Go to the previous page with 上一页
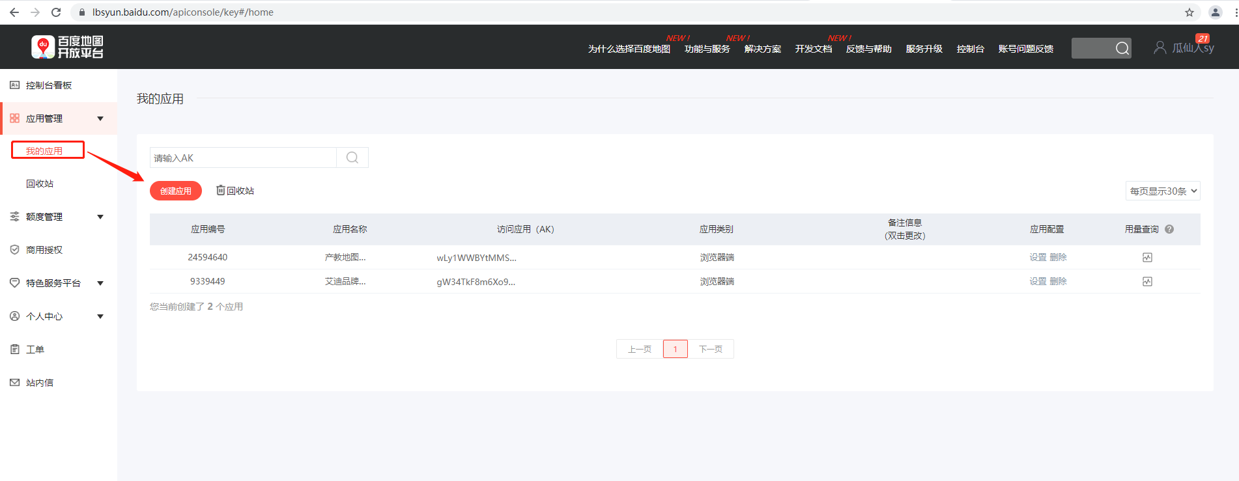Image resolution: width=1239 pixels, height=481 pixels. tap(640, 349)
